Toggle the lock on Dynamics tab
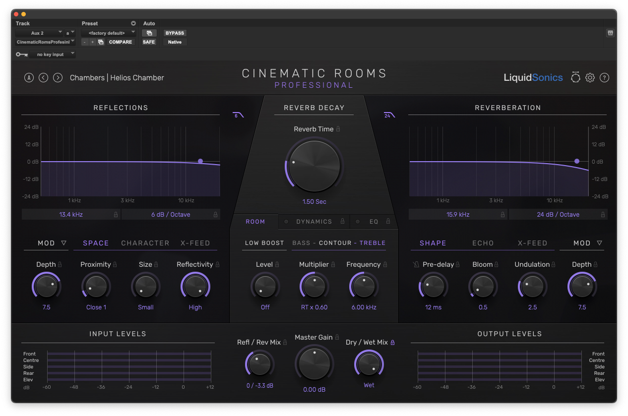The image size is (628, 416). [342, 222]
